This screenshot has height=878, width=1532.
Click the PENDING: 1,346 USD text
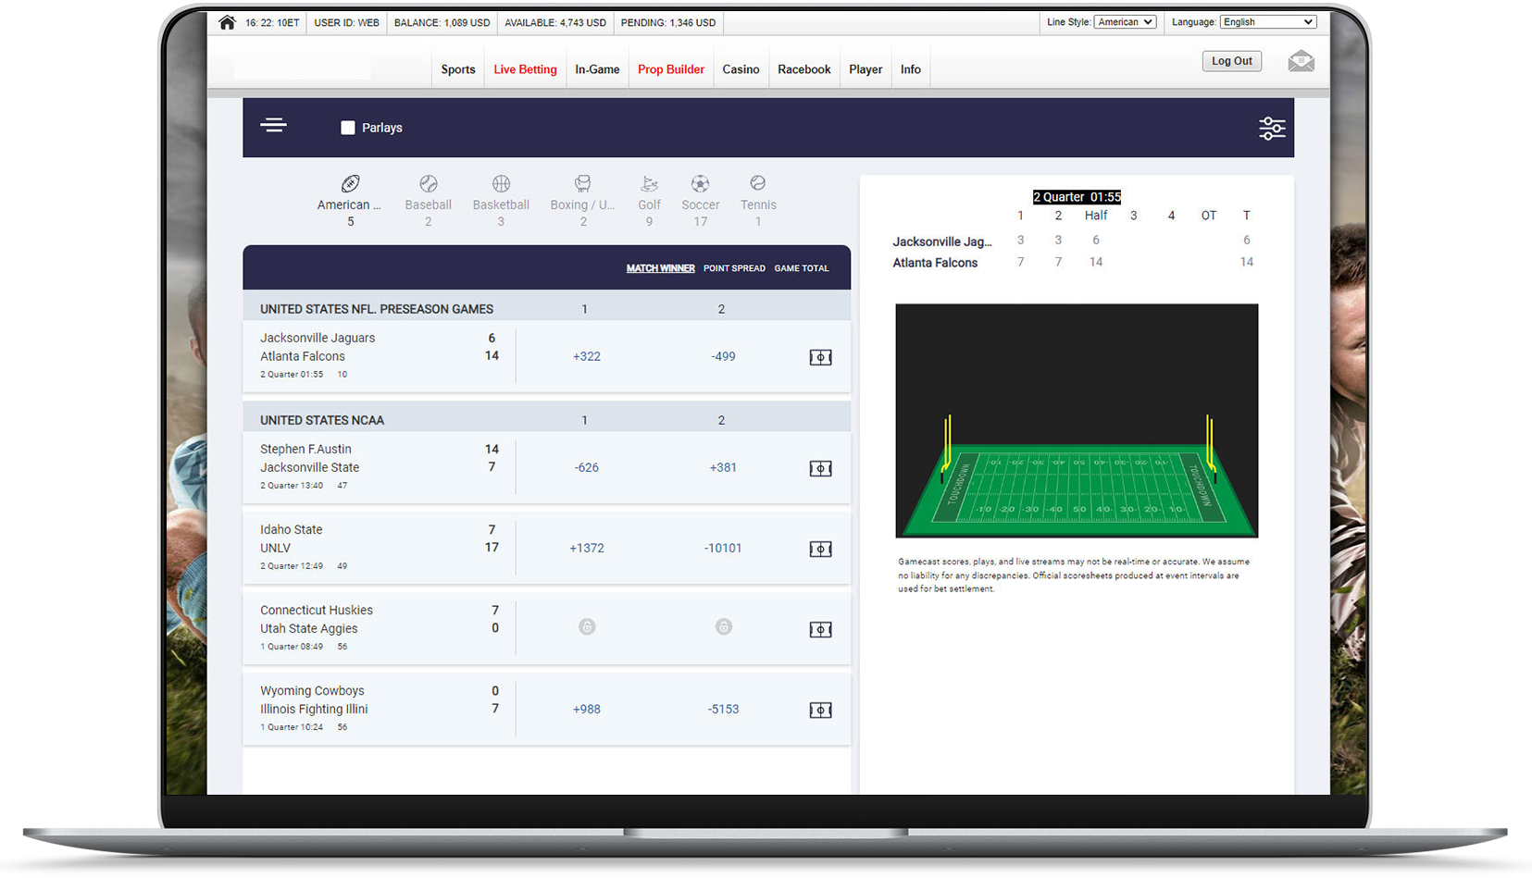tap(668, 22)
